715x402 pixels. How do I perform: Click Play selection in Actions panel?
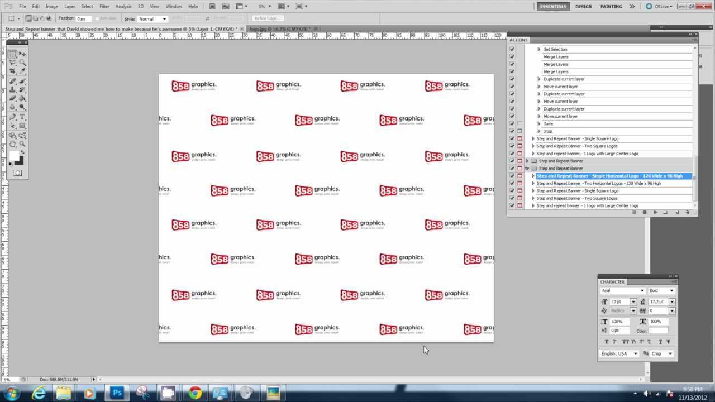655,212
